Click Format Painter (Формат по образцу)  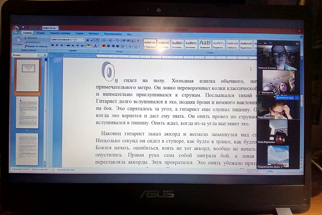(x=25, y=46)
